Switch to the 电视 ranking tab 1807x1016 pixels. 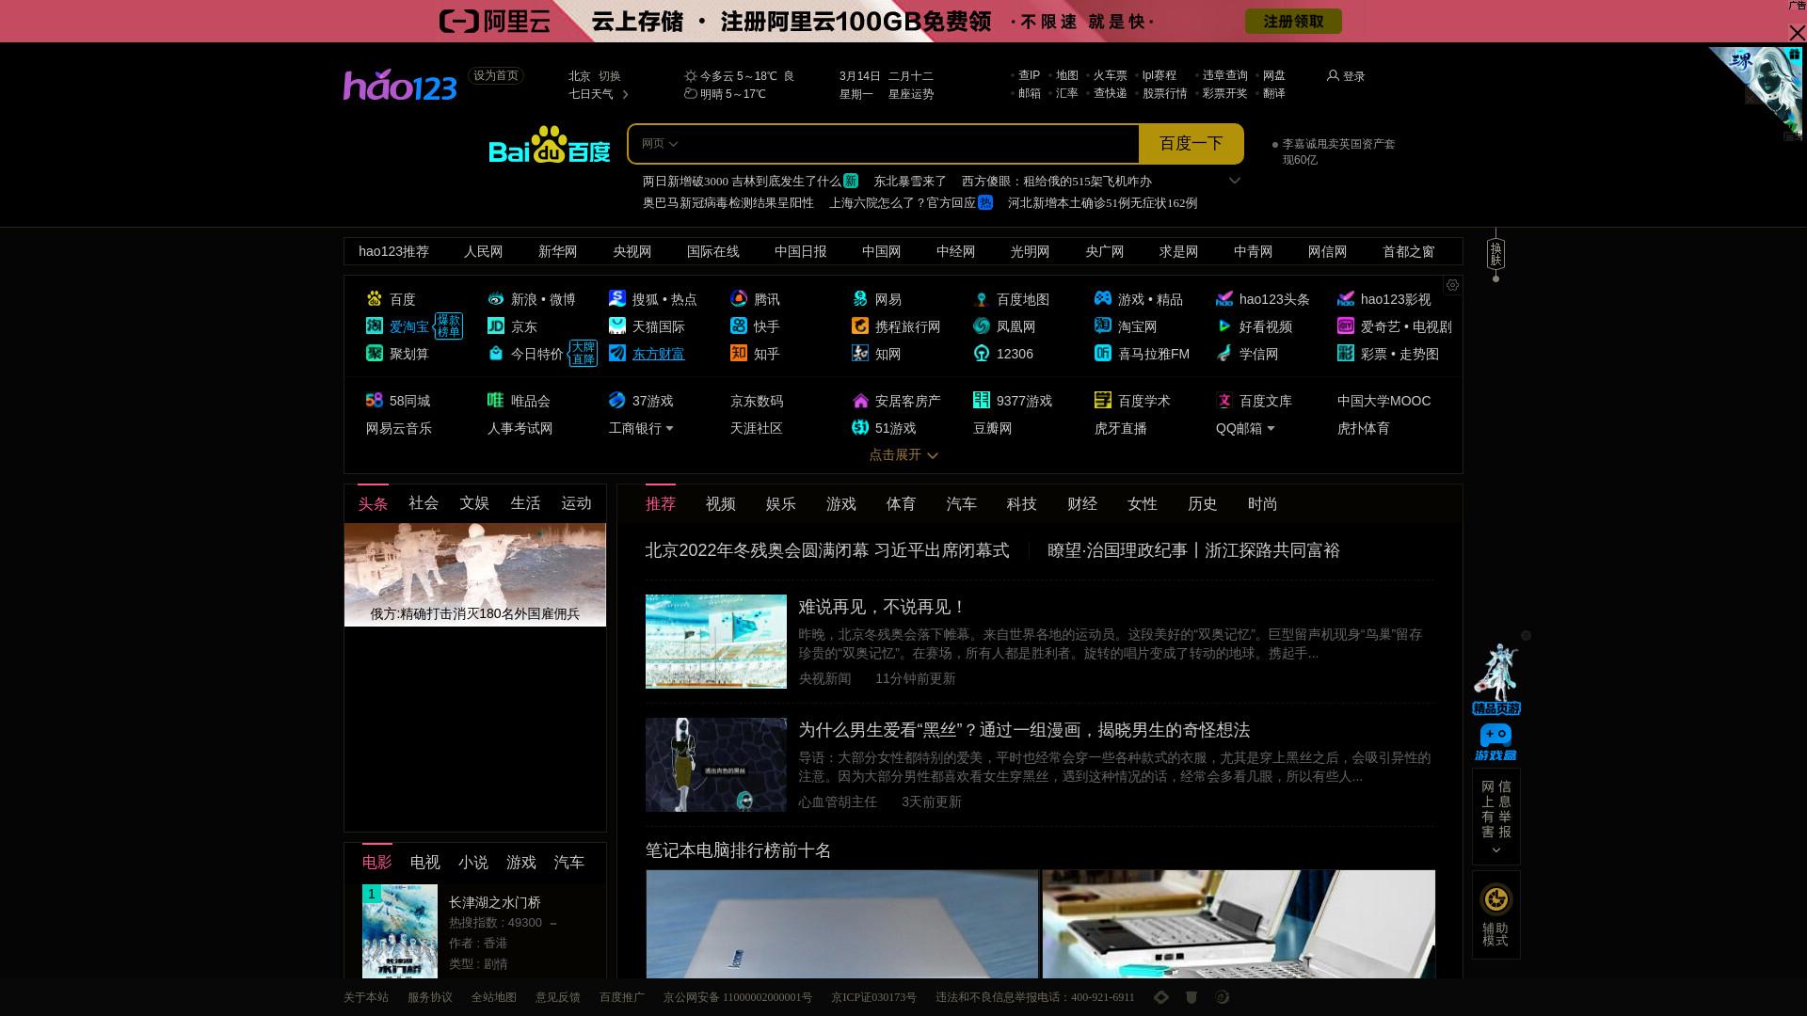coord(425,863)
